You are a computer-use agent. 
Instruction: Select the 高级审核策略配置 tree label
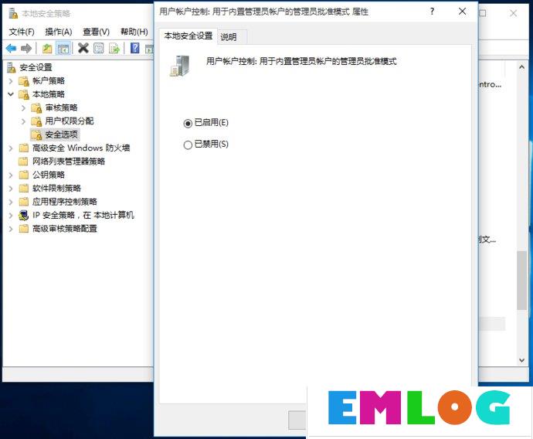(x=65, y=229)
